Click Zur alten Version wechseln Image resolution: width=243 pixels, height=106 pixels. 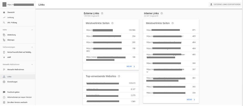(x=17, y=102)
